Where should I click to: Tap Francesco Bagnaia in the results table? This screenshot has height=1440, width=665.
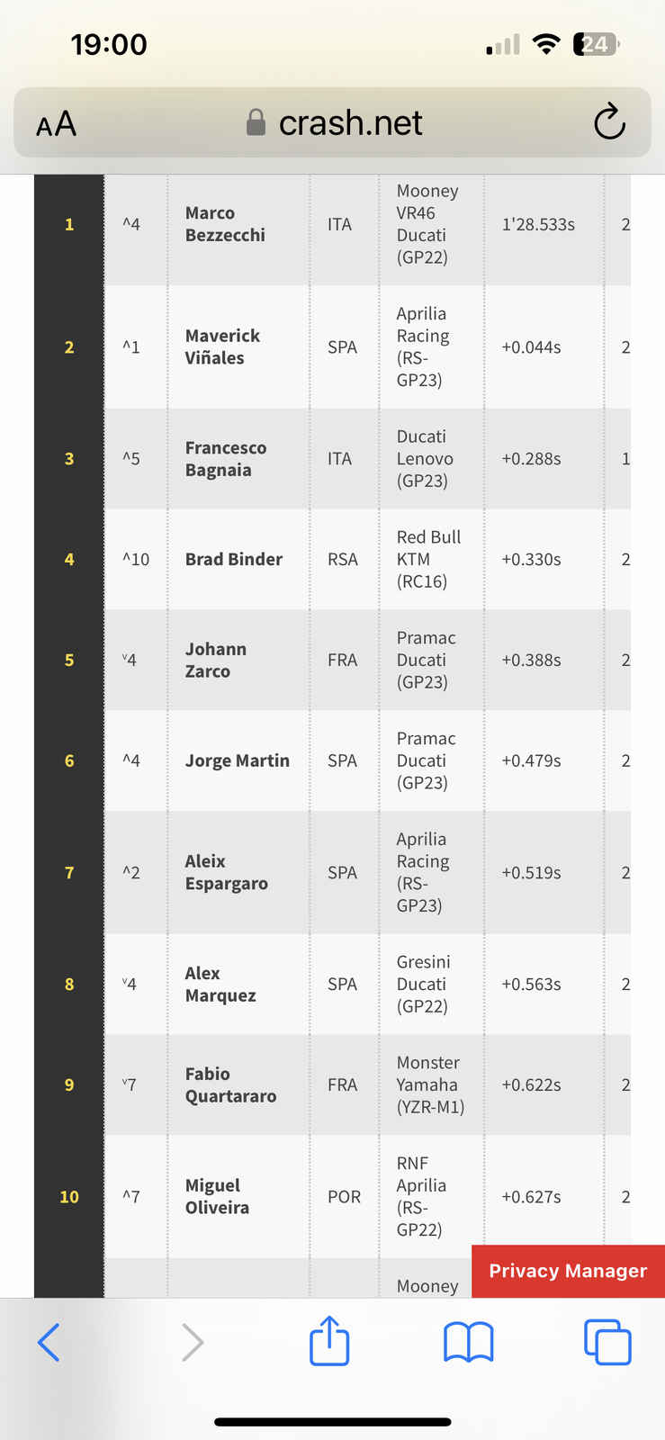pos(226,459)
